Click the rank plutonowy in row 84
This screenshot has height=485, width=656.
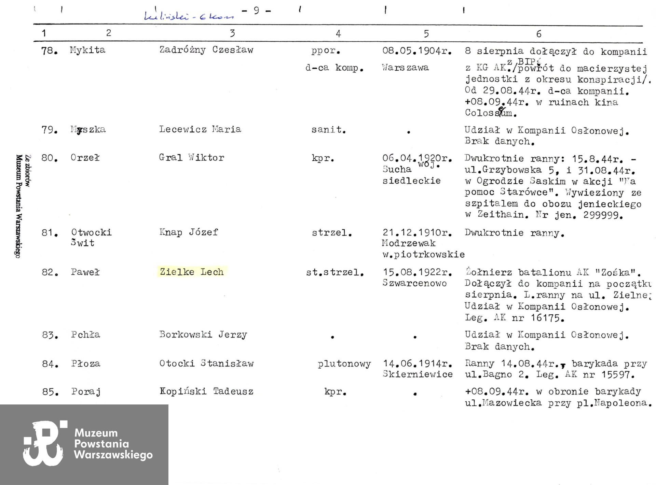(344, 364)
